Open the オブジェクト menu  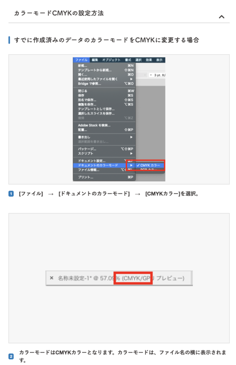point(112,60)
